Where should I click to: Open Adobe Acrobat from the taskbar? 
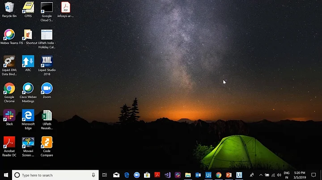click(157, 175)
